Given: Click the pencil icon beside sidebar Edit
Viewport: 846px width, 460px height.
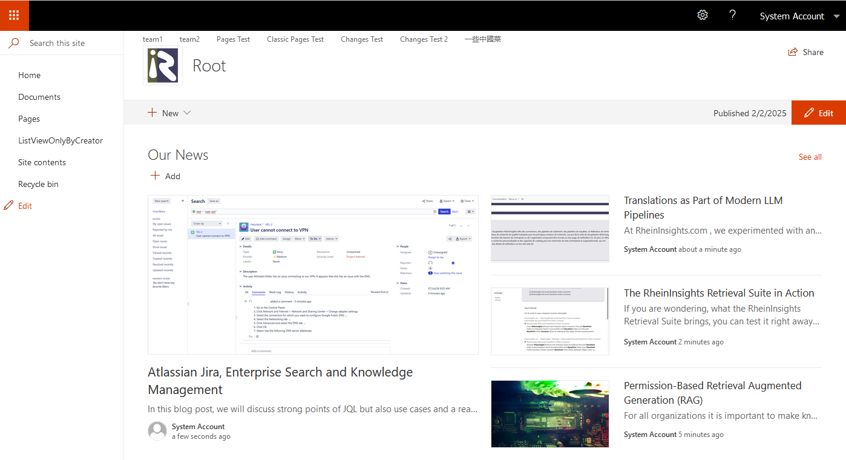Looking at the screenshot, I should click(8, 206).
